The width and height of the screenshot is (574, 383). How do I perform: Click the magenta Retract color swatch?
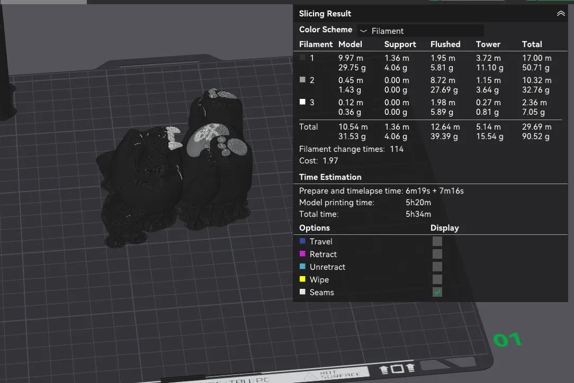click(x=302, y=253)
